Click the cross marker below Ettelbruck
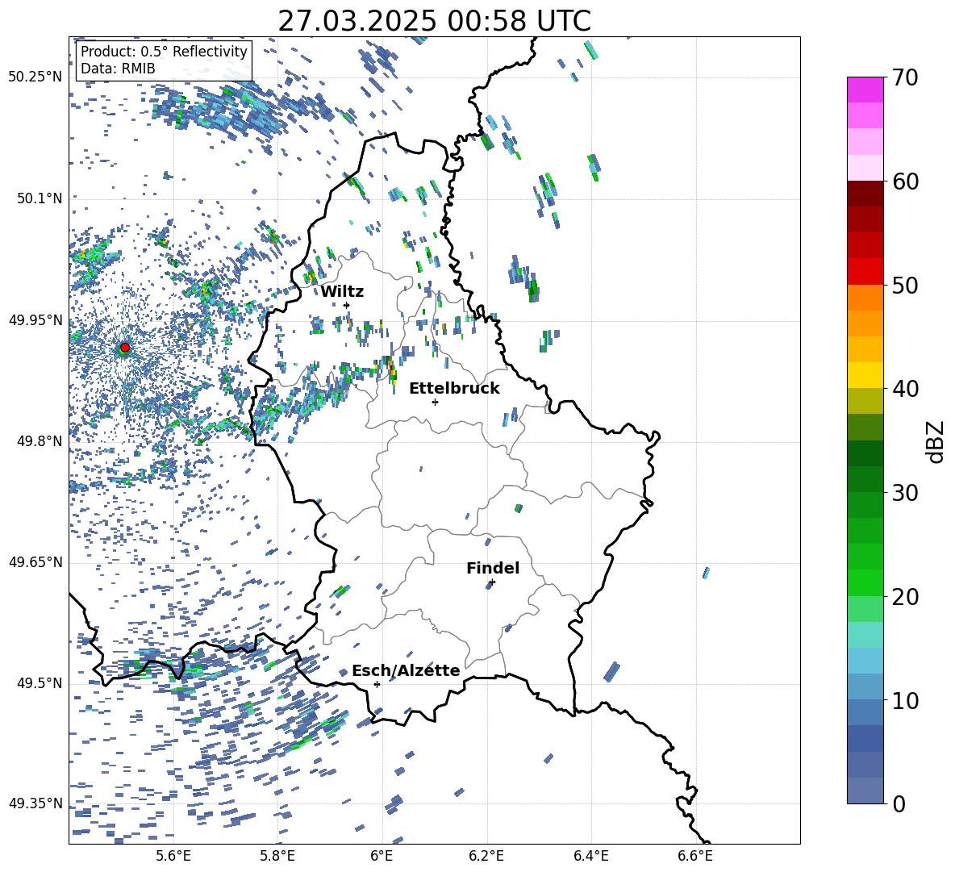Screen dimensions: 955x872 (x=435, y=402)
